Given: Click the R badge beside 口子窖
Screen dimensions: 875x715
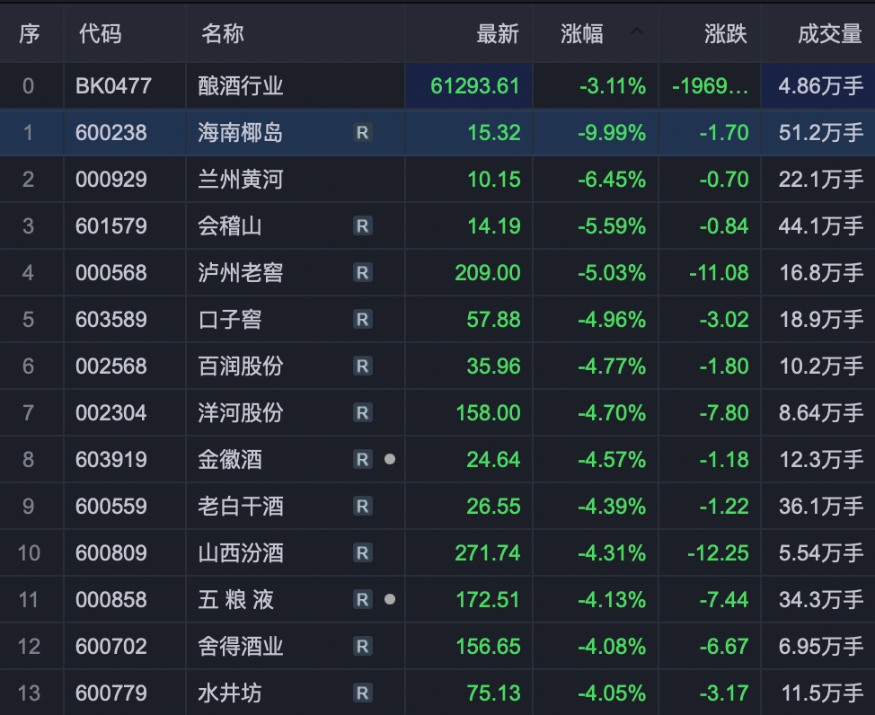Looking at the screenshot, I should [x=362, y=319].
